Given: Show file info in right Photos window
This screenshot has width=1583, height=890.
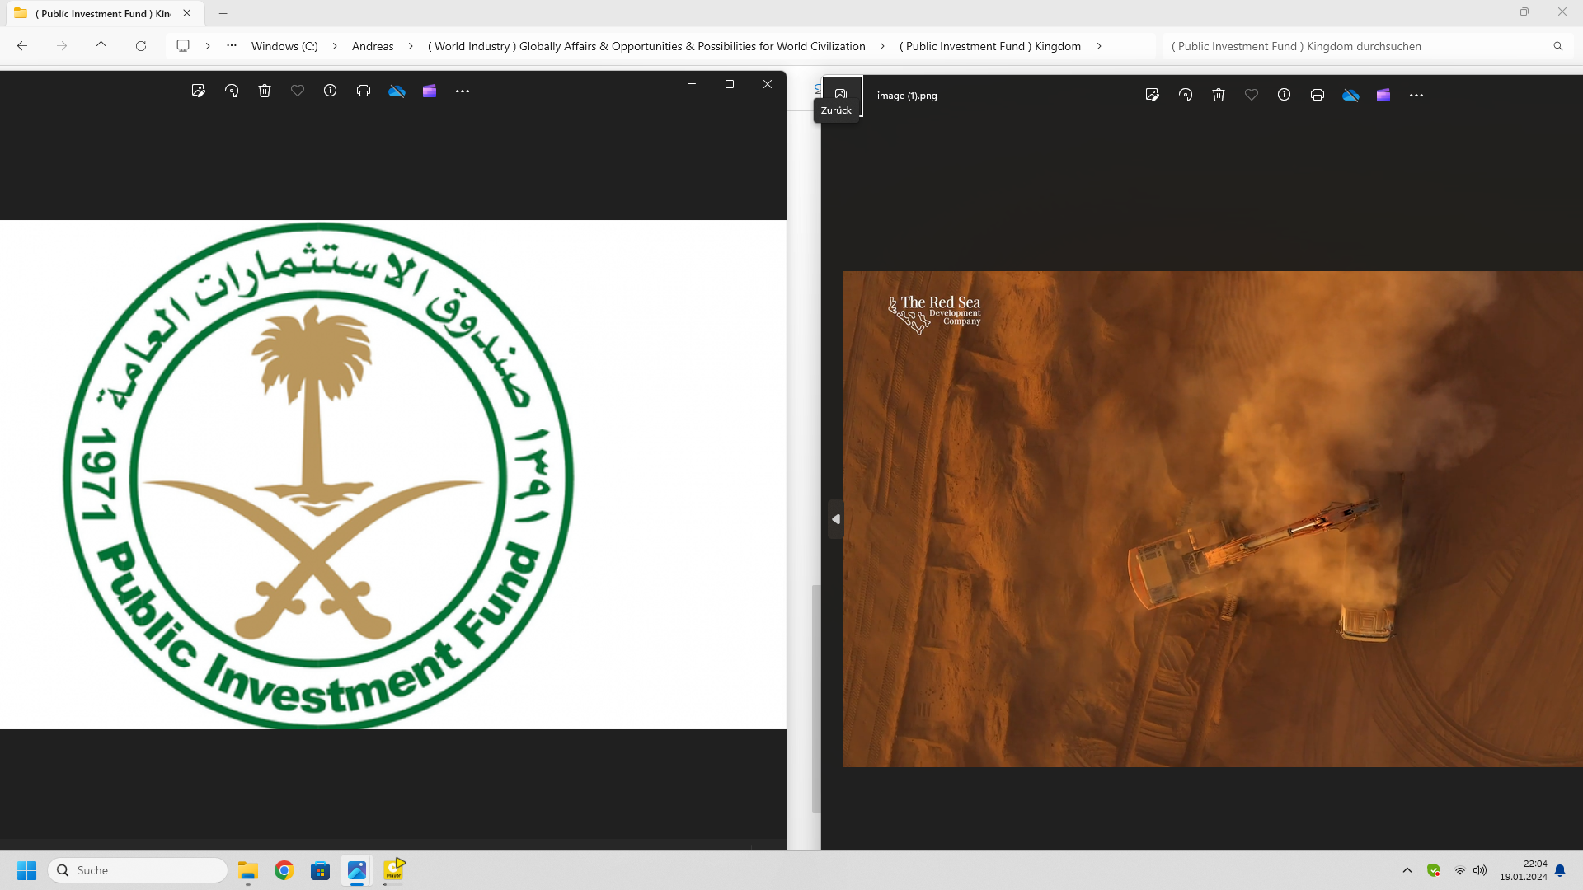Looking at the screenshot, I should [1285, 95].
